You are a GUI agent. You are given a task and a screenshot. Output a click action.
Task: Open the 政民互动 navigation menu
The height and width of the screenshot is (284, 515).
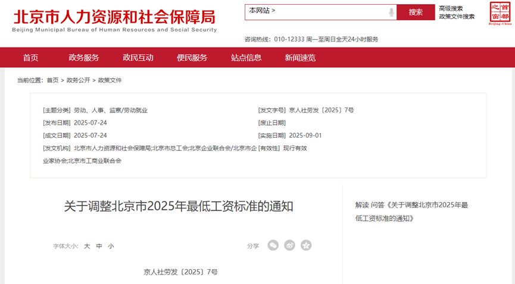tap(138, 58)
